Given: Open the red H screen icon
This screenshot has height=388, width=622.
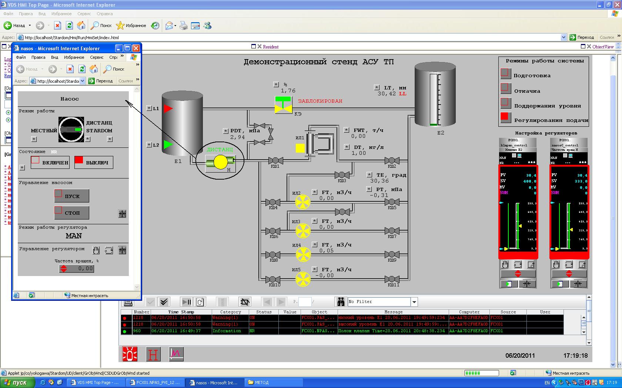Looking at the screenshot, I should tap(153, 354).
